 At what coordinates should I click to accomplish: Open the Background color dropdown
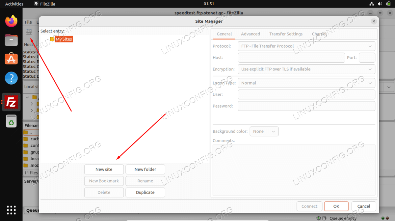pos(264,131)
